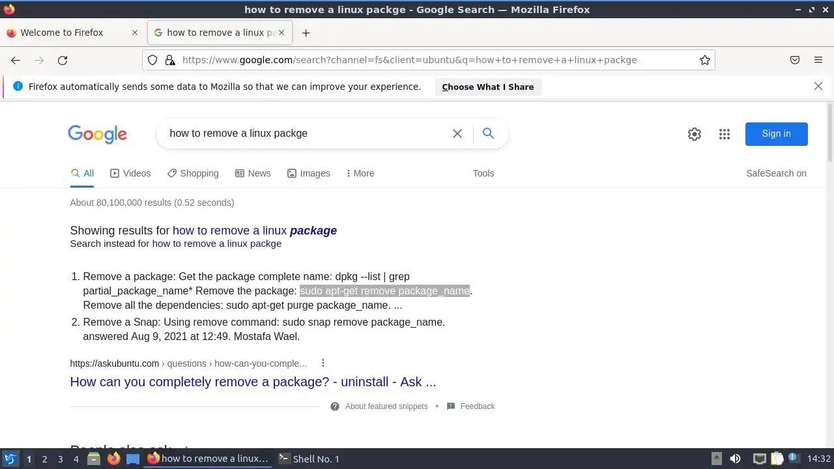Click the Firefox taskbar window entry
Screen dimensions: 834x469
[208, 459]
